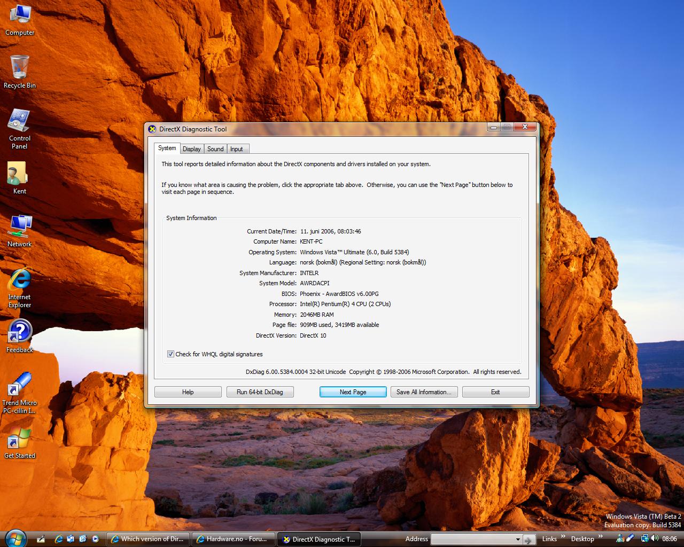Minimize the DirectX Diagnostic Tool window
Screen dimensions: 684x547
(493, 127)
